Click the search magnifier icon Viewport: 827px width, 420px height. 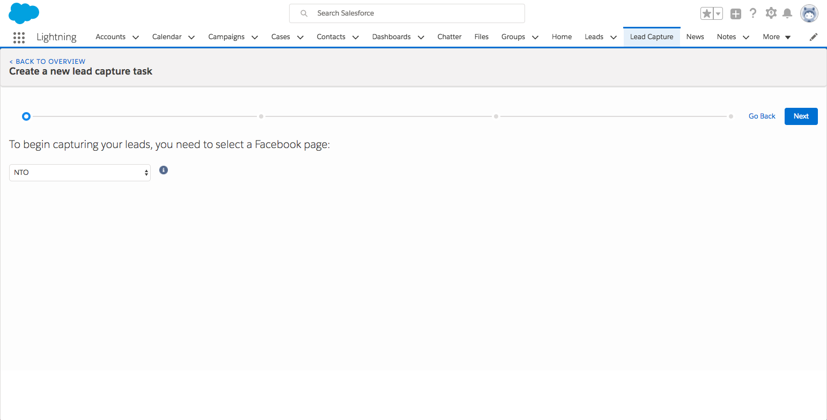304,13
